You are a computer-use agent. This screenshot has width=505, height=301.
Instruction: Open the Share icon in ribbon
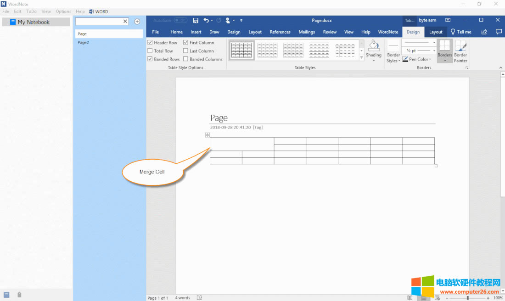(484, 32)
